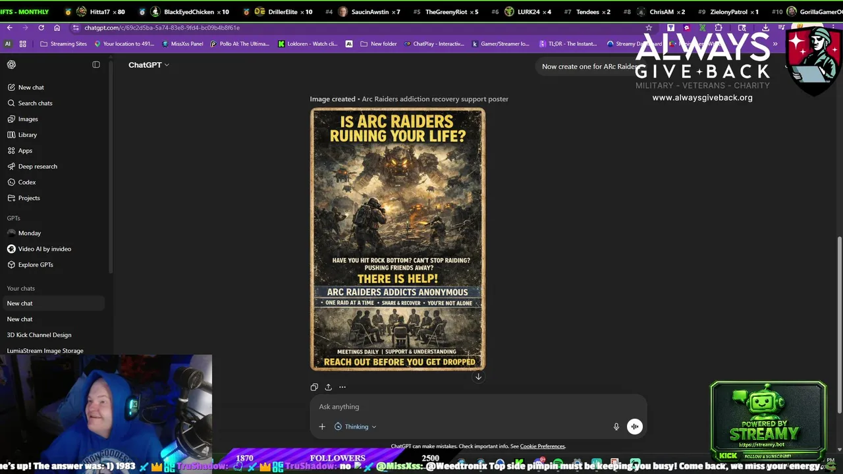Share the generated image
The image size is (843, 474).
[x=328, y=387]
